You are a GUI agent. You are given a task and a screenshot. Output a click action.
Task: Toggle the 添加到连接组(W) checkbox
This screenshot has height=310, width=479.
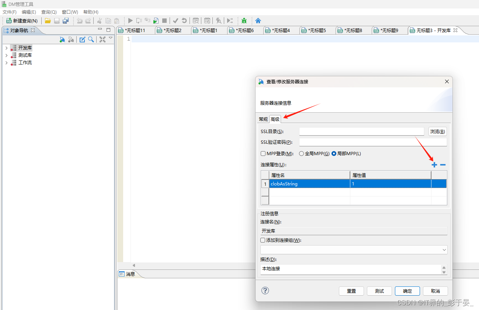(263, 240)
